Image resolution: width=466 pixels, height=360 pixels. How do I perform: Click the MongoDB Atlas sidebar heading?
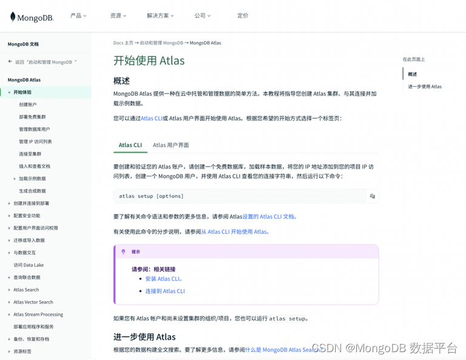pyautogui.click(x=24, y=79)
